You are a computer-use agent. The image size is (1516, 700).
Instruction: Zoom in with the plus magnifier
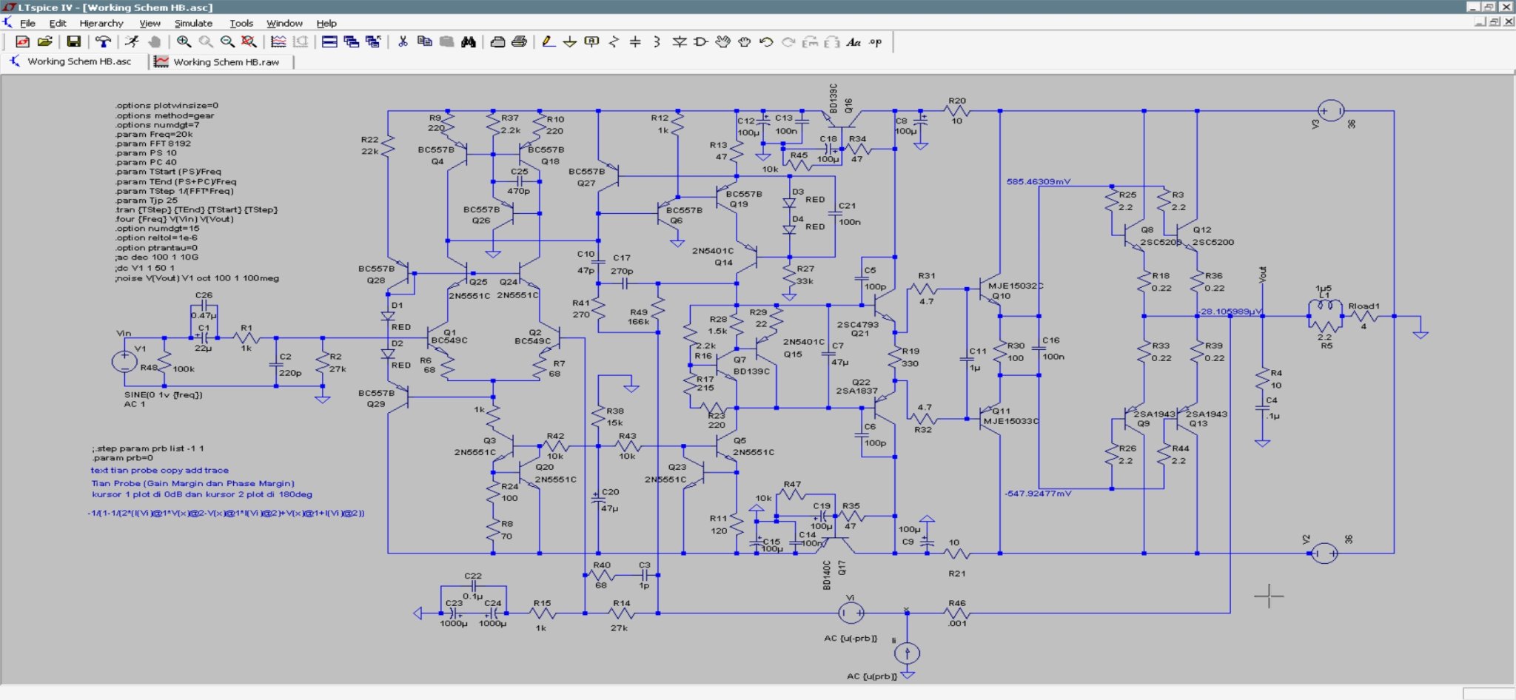(184, 42)
